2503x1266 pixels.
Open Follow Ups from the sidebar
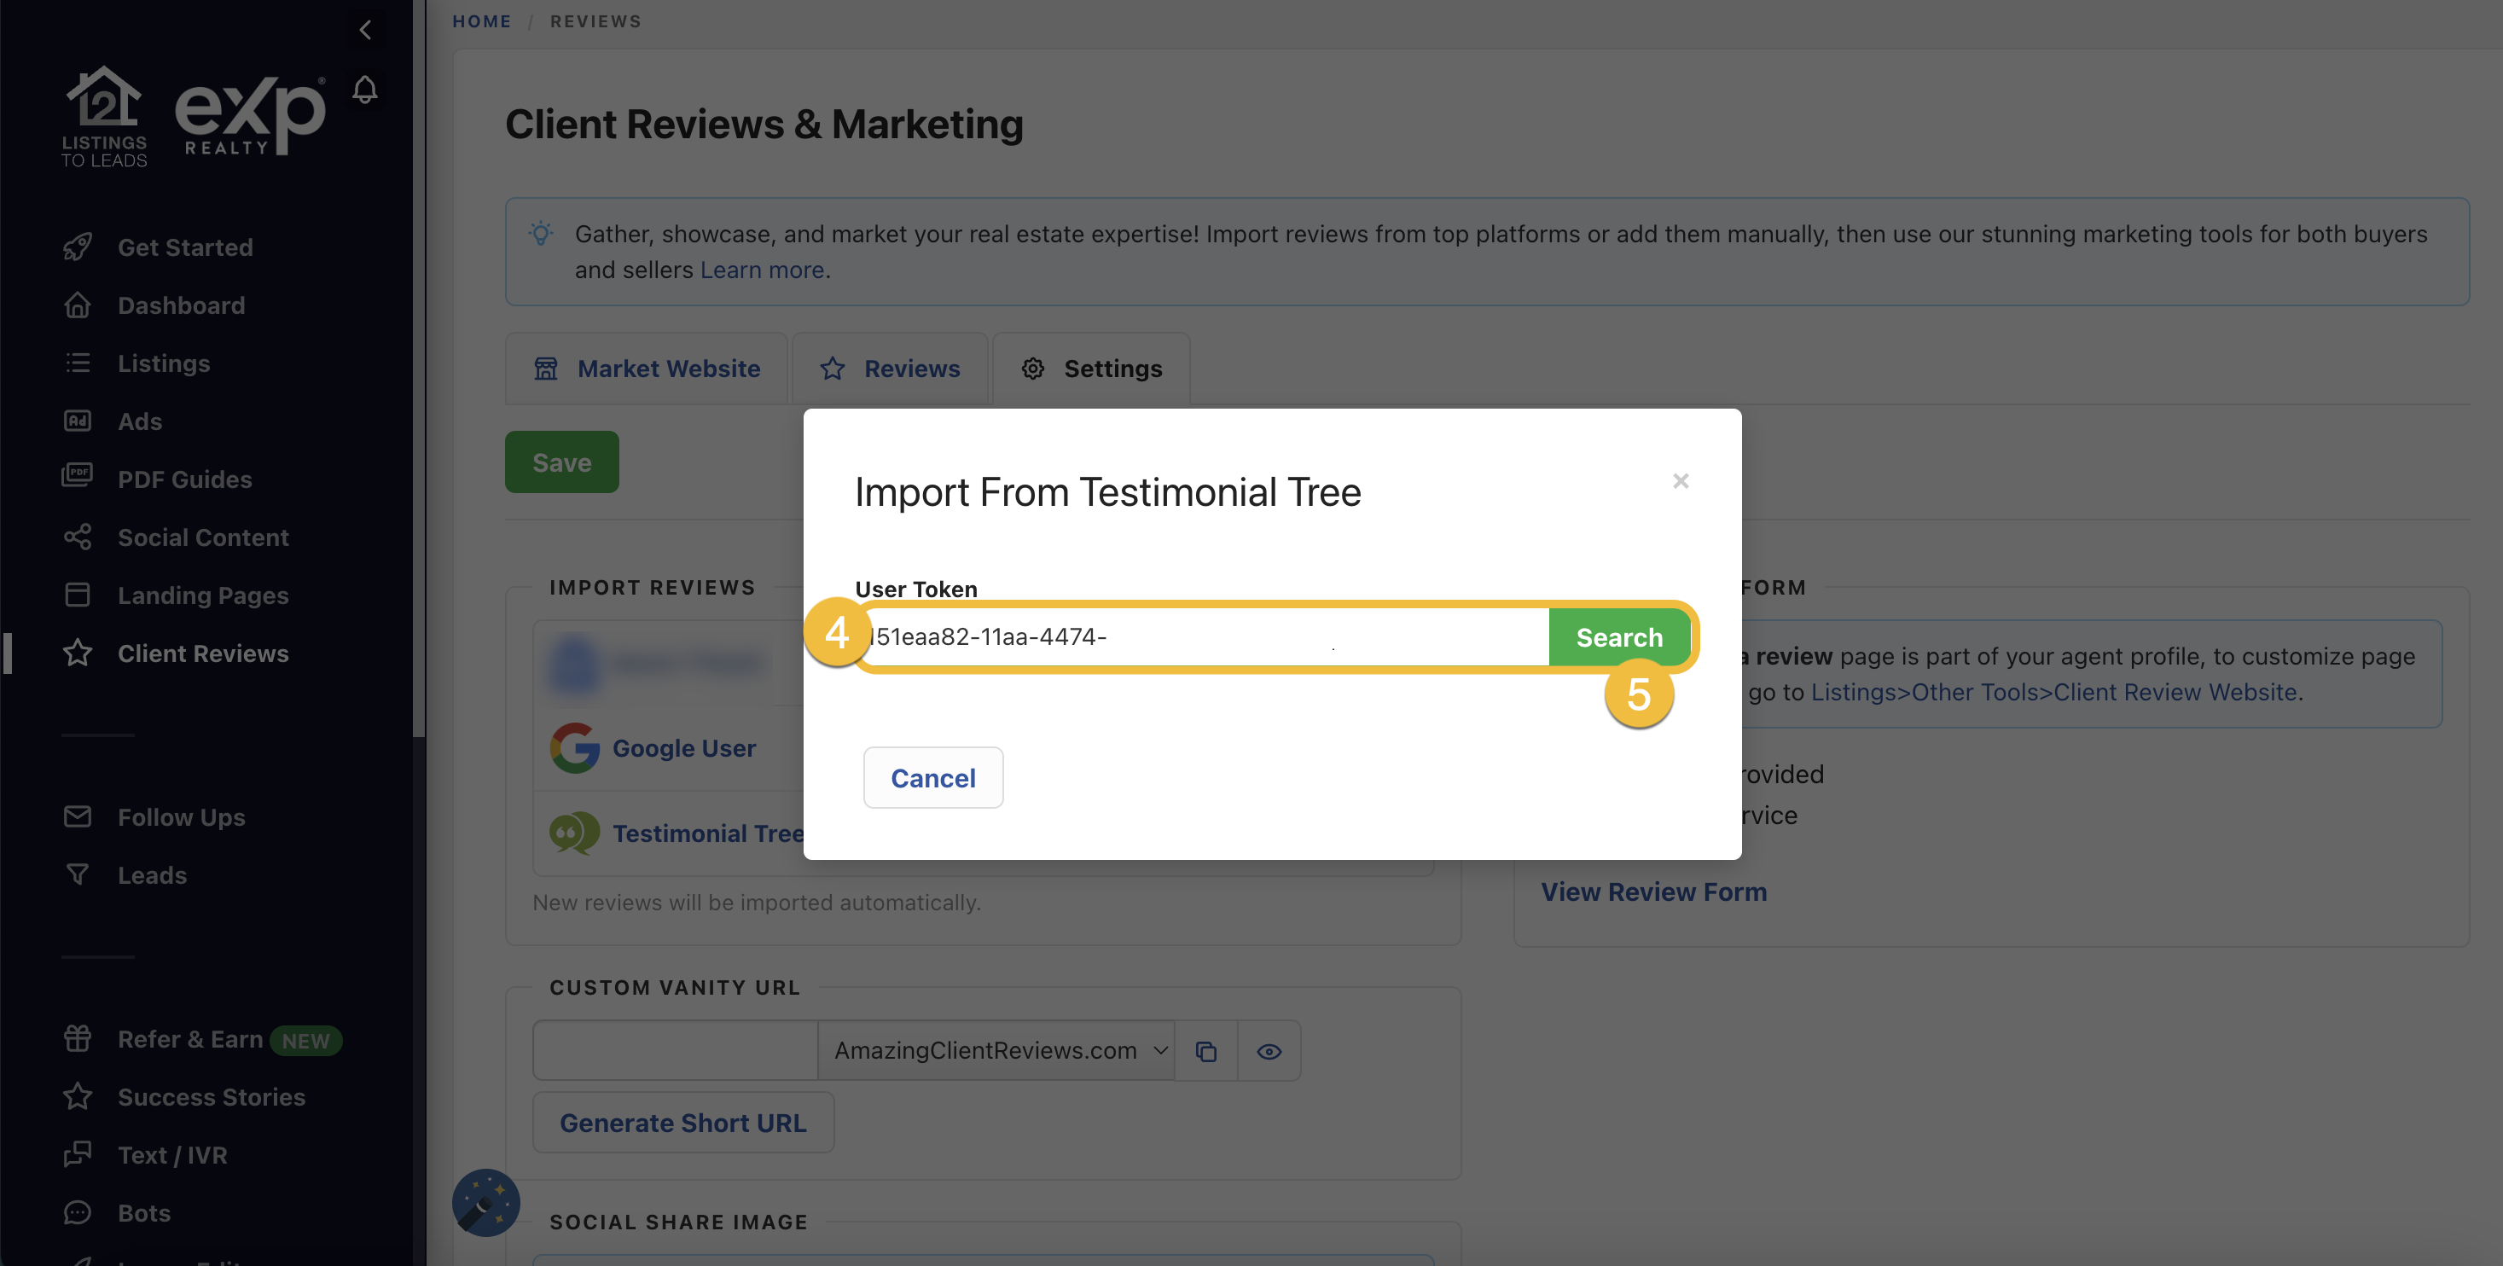(x=181, y=817)
